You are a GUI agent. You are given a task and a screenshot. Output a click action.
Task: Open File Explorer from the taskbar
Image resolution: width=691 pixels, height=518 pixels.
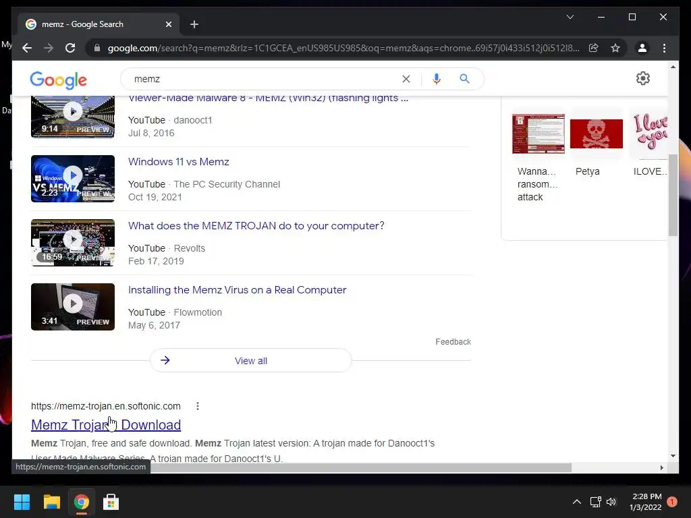pyautogui.click(x=51, y=502)
